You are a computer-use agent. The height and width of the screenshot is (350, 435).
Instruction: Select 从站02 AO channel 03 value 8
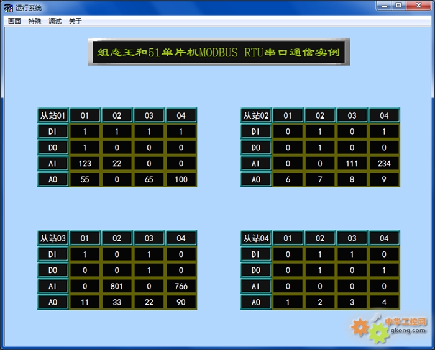(352, 179)
